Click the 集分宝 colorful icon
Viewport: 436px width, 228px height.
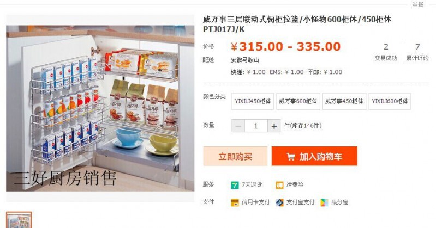[324, 202]
